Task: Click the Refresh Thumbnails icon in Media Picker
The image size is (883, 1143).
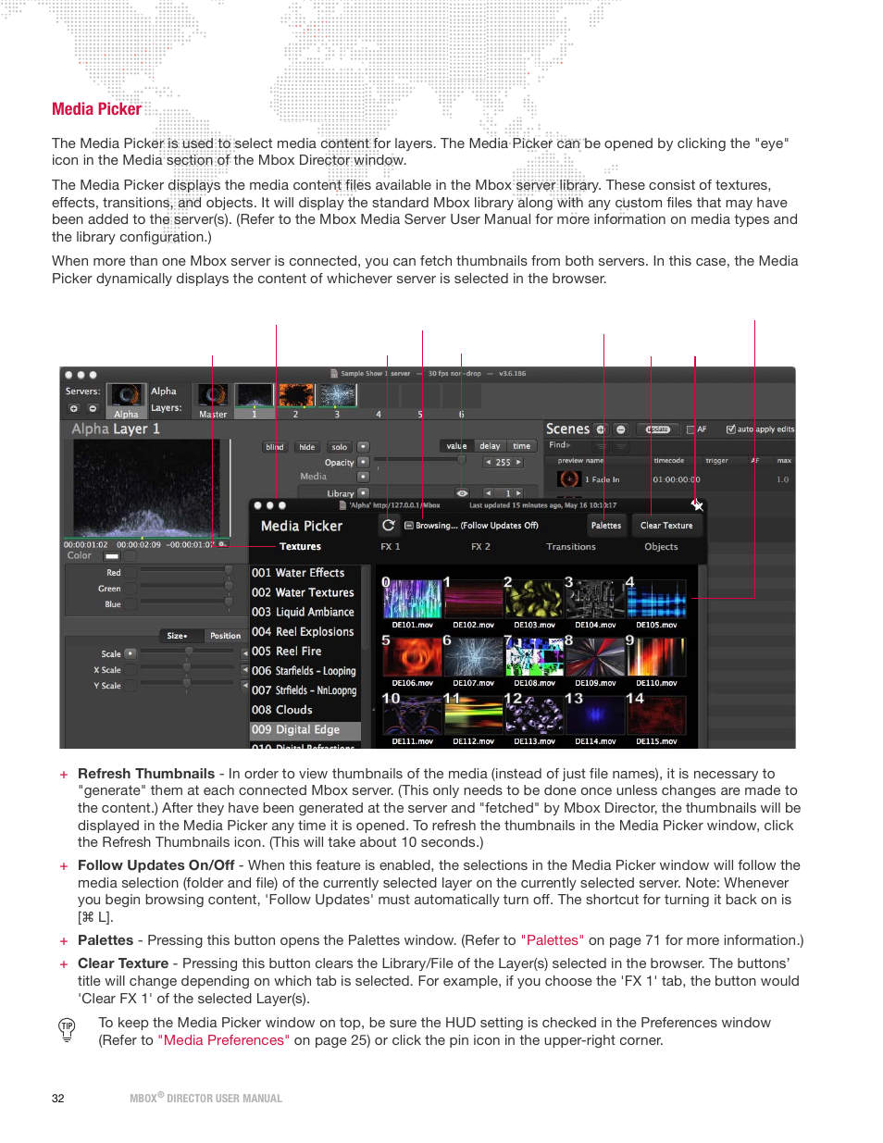Action: pyautogui.click(x=389, y=525)
